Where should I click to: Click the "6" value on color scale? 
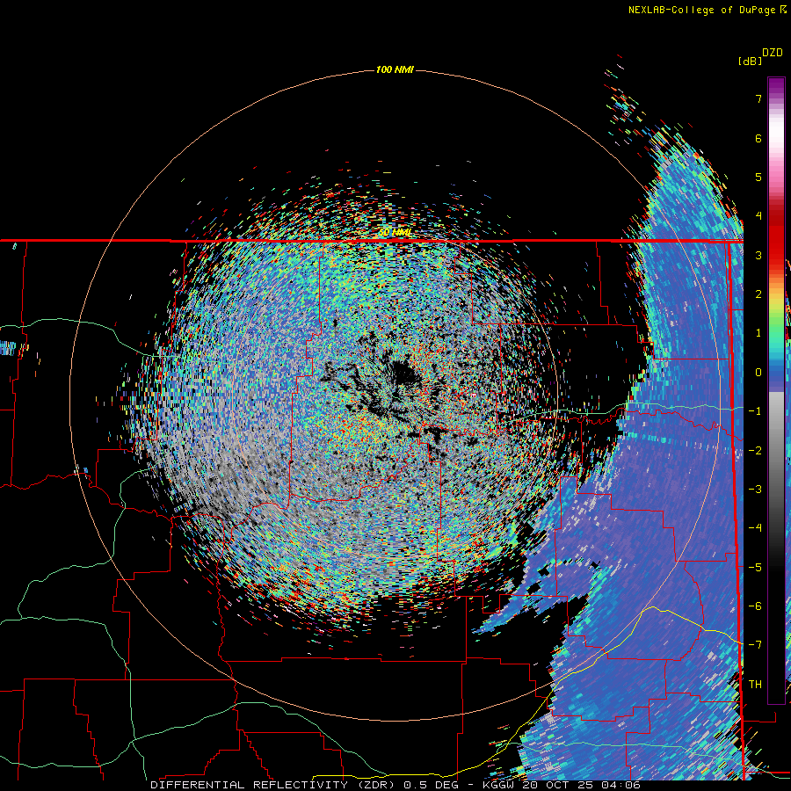(x=758, y=138)
